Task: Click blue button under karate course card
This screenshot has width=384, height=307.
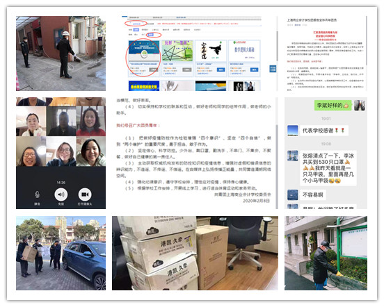Action: click(x=221, y=69)
